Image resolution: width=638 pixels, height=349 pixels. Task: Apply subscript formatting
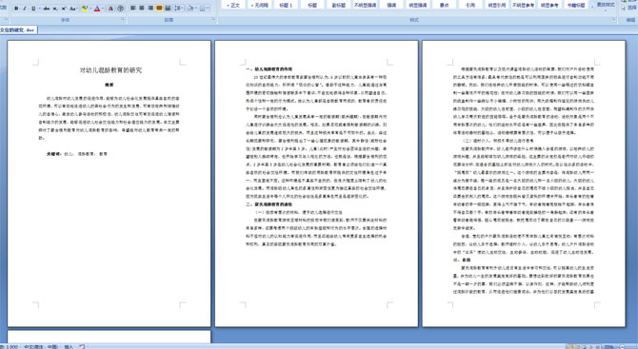55,9
